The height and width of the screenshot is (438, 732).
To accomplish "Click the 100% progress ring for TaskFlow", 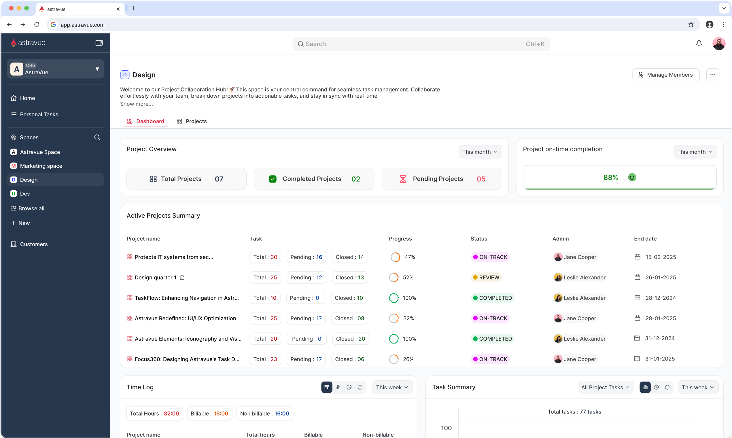I will [x=394, y=298].
